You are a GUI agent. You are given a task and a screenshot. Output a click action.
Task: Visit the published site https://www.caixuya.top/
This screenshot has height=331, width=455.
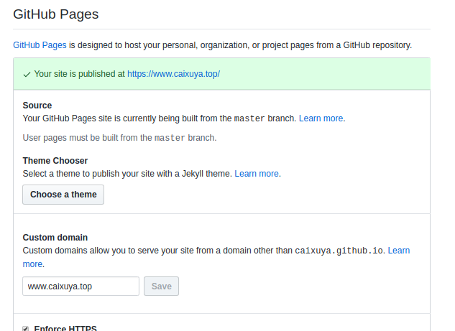tap(173, 74)
